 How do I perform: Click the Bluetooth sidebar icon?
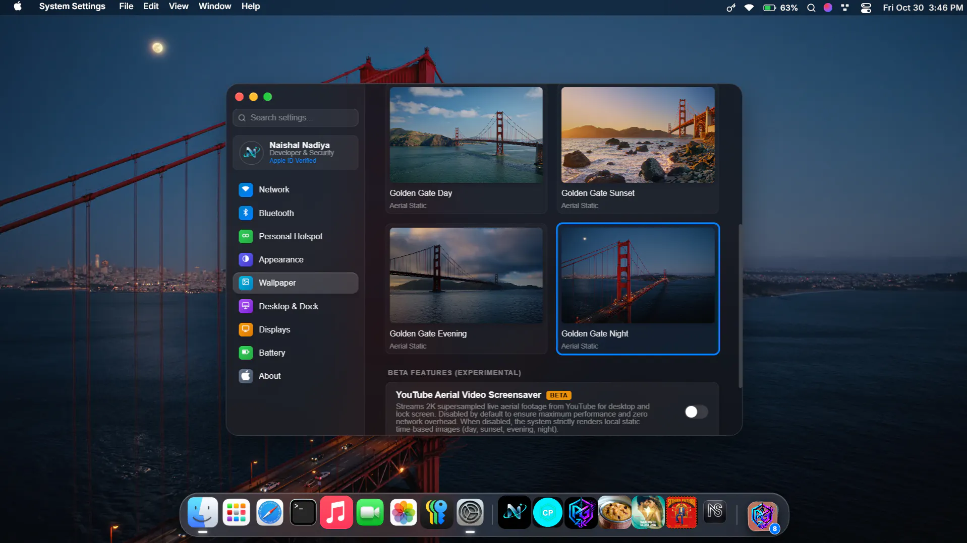click(x=246, y=213)
